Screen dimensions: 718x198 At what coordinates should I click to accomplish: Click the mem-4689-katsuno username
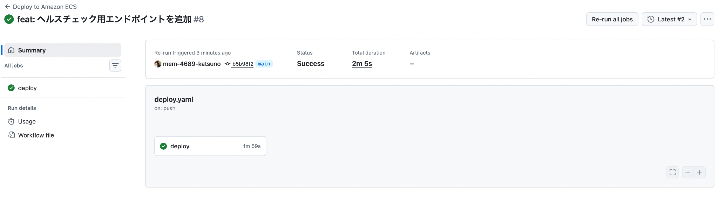pyautogui.click(x=192, y=64)
